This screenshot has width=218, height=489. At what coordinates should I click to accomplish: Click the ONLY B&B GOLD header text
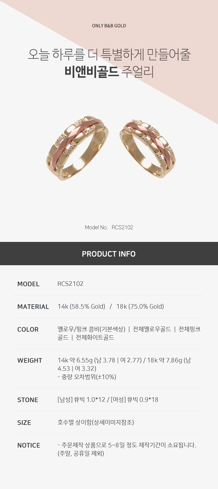(109, 26)
